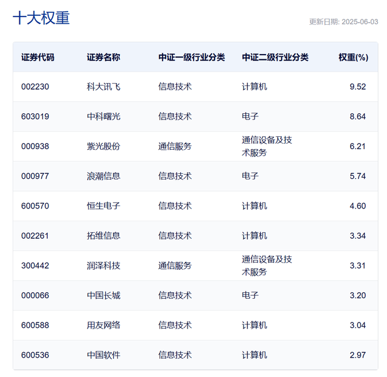Click weight value 3.04

[x=357, y=325]
